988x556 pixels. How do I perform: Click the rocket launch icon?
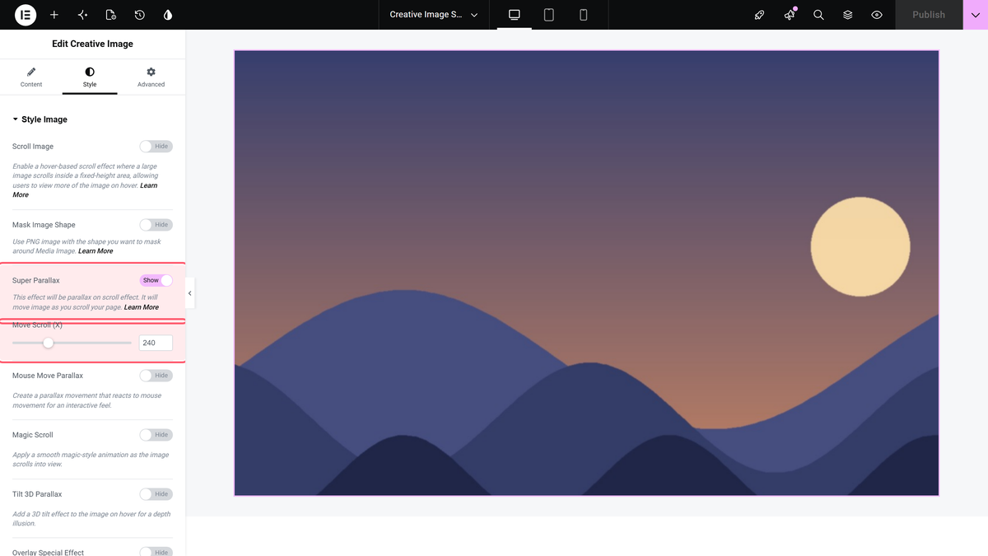(x=760, y=15)
